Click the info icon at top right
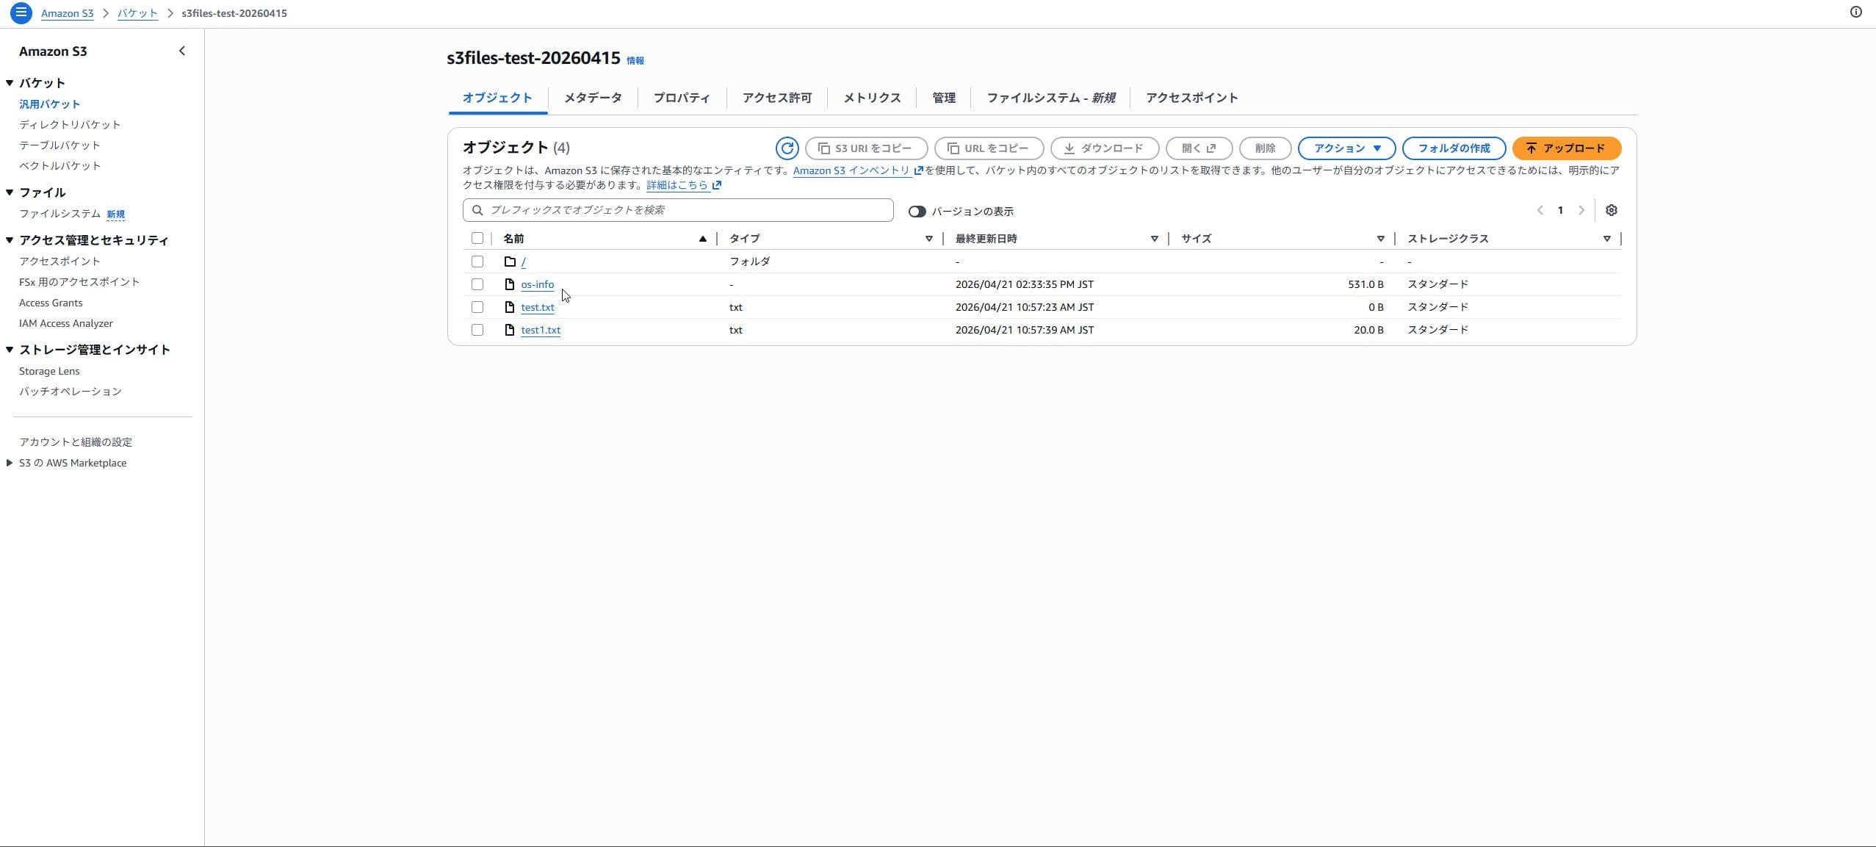 pos(1855,12)
